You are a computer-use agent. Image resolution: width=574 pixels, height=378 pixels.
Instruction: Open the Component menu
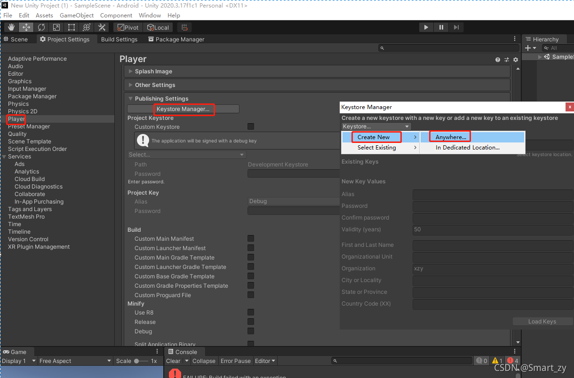click(x=116, y=16)
